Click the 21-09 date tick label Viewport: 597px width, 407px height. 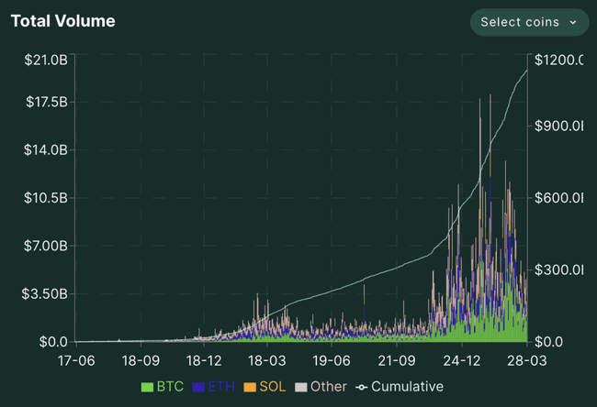399,360
